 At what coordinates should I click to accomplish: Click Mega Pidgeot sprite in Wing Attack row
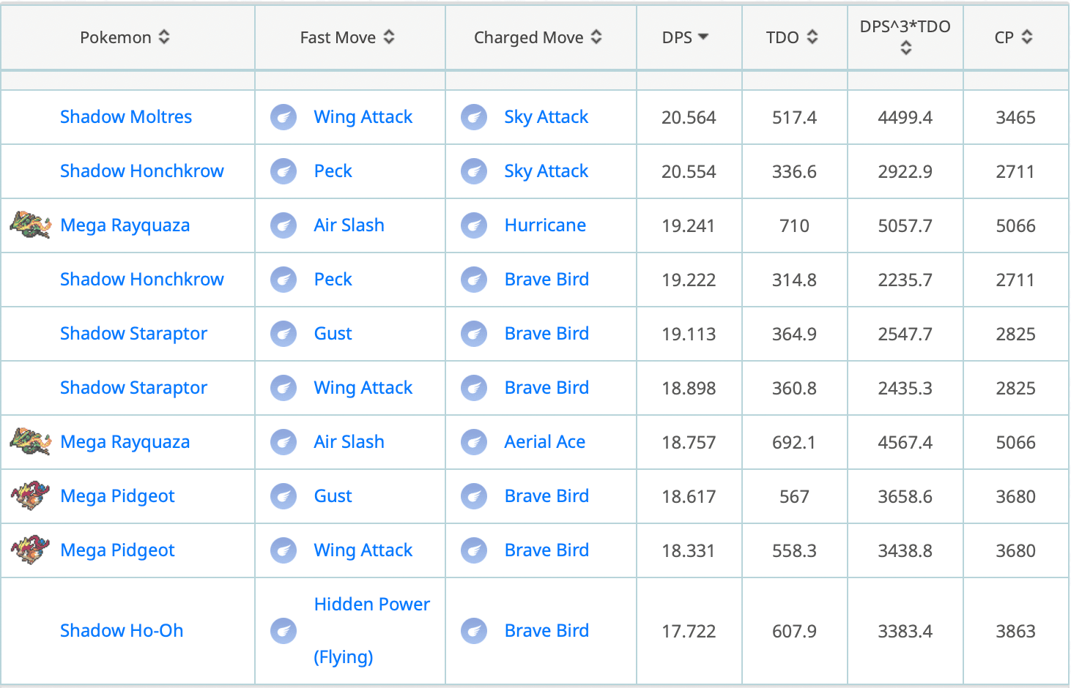coord(31,550)
